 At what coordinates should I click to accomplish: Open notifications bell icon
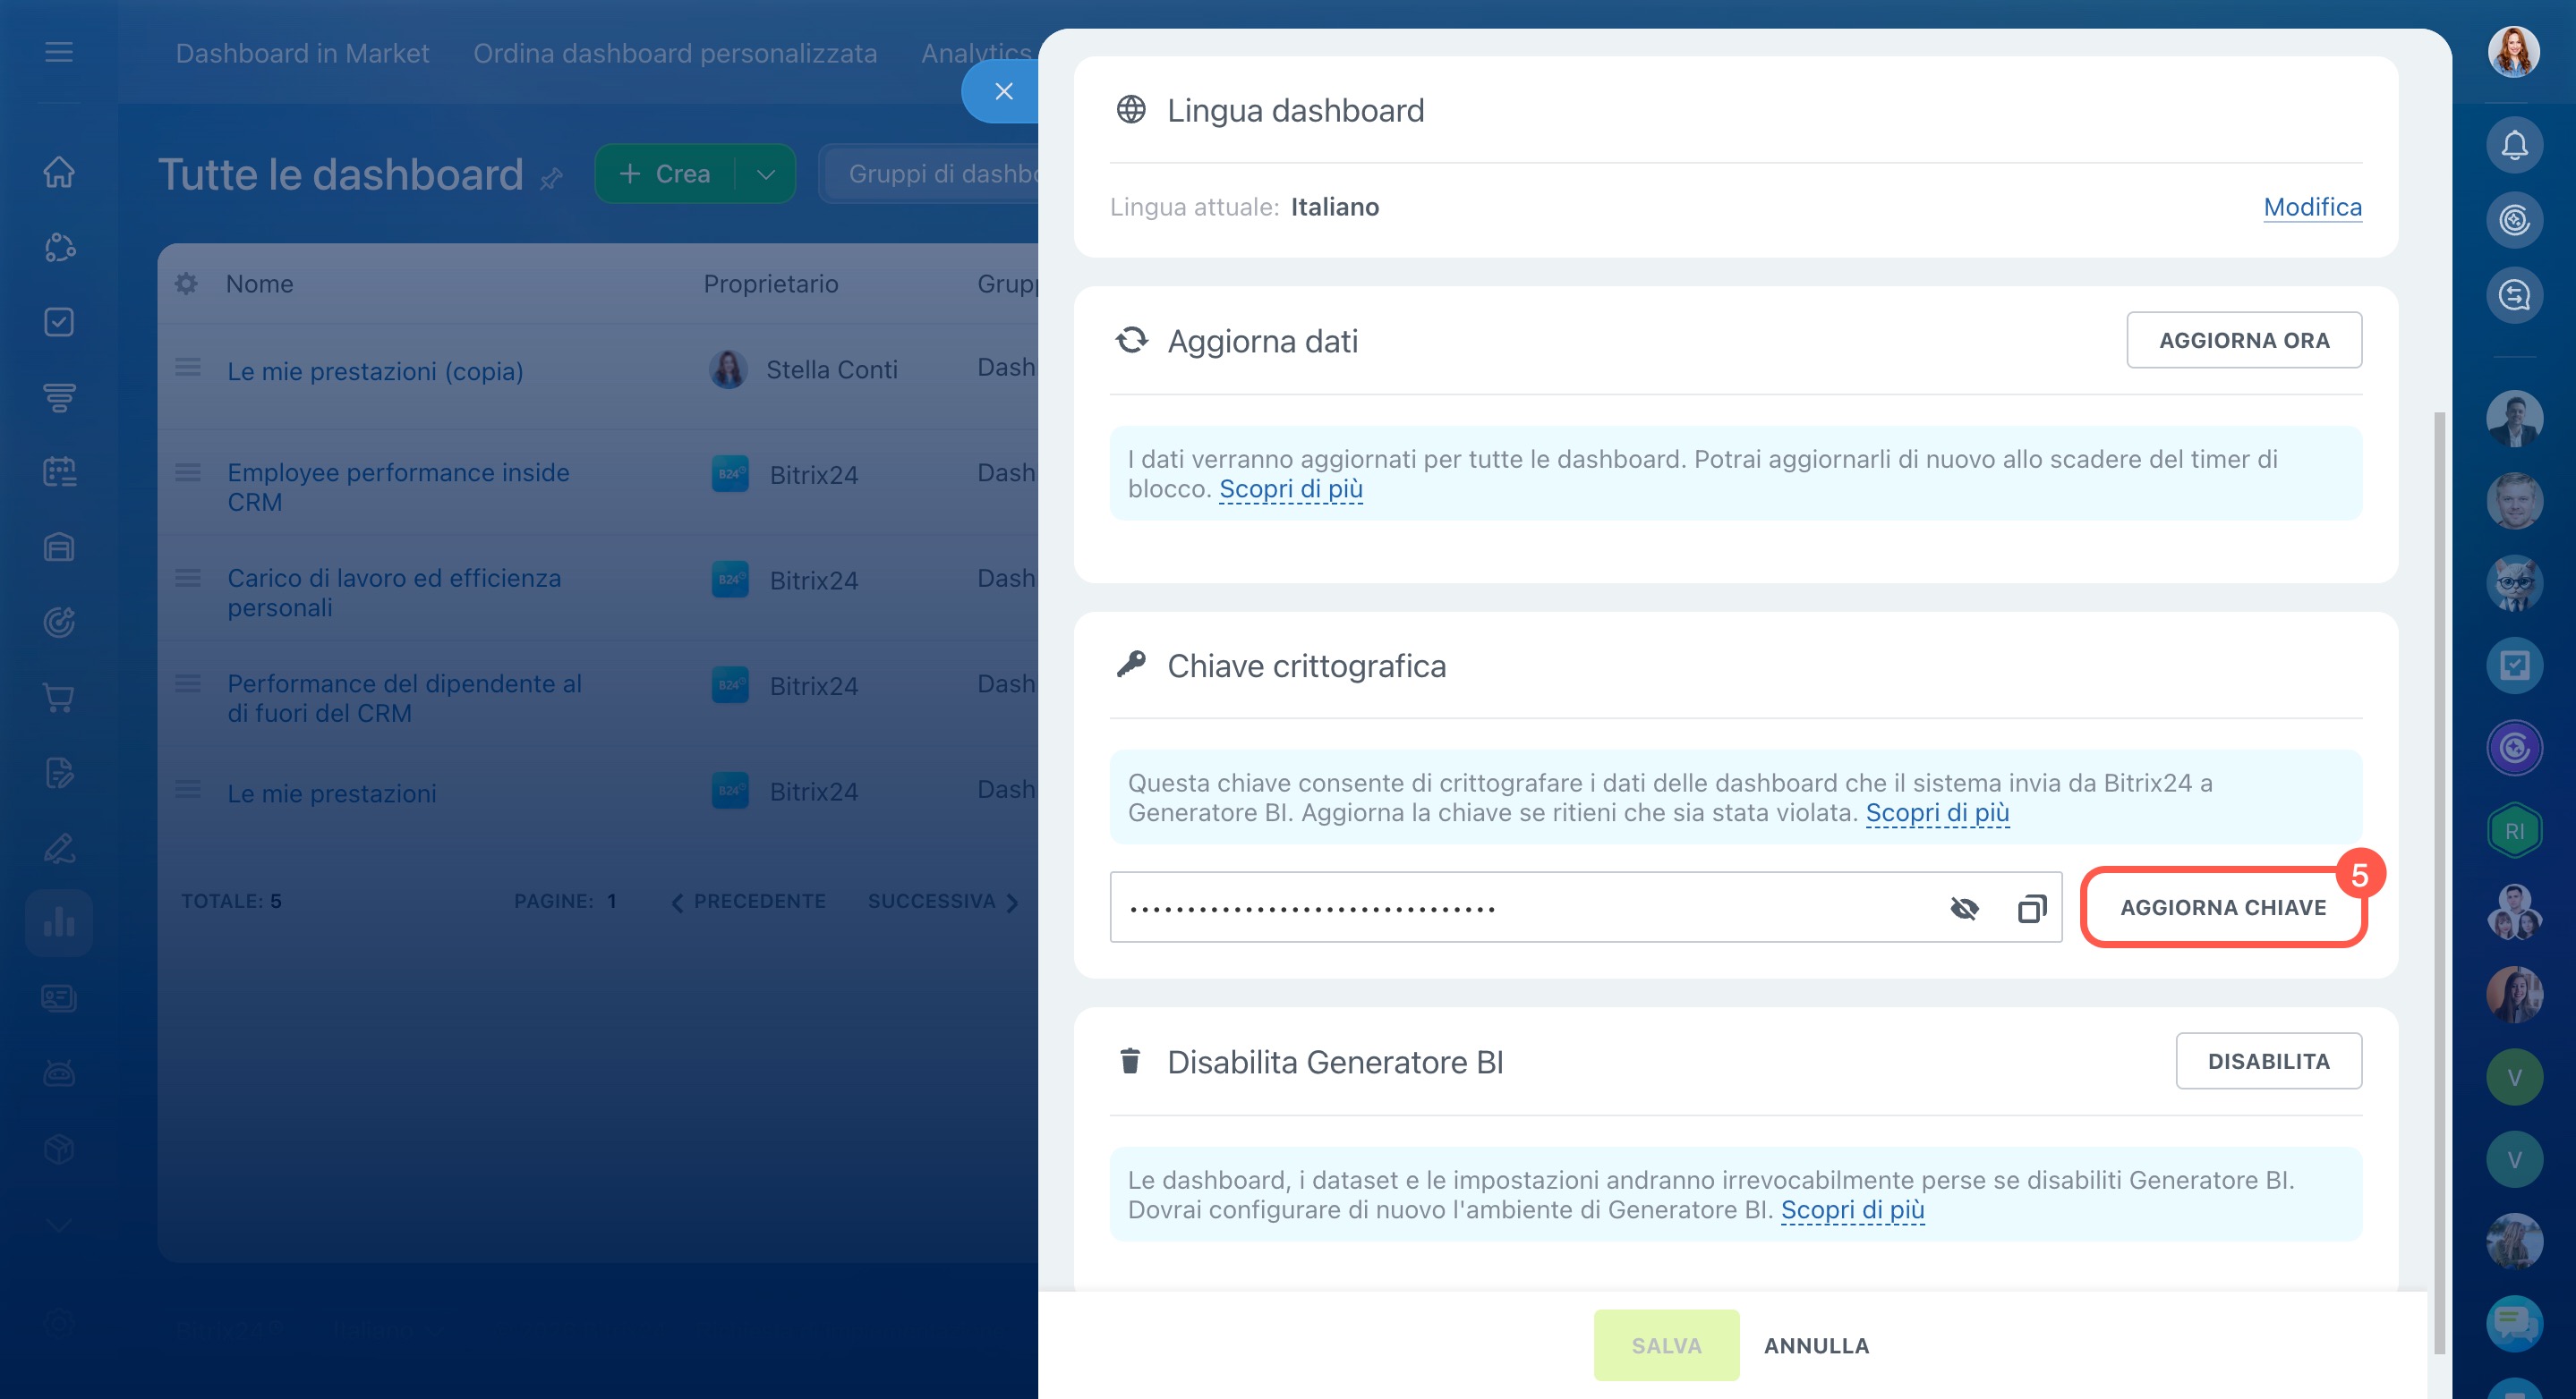[2514, 146]
